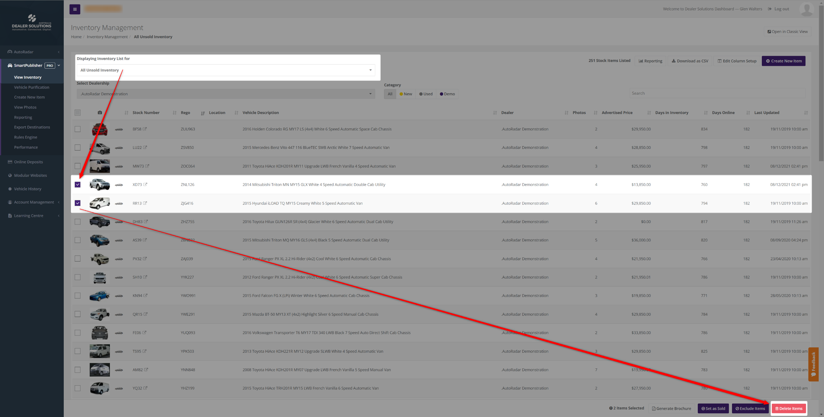824x417 pixels.
Task: Sort by Days in Inventory column
Action: coord(705,113)
